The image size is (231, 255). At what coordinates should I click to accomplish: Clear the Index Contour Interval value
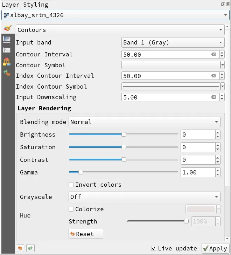[213, 76]
